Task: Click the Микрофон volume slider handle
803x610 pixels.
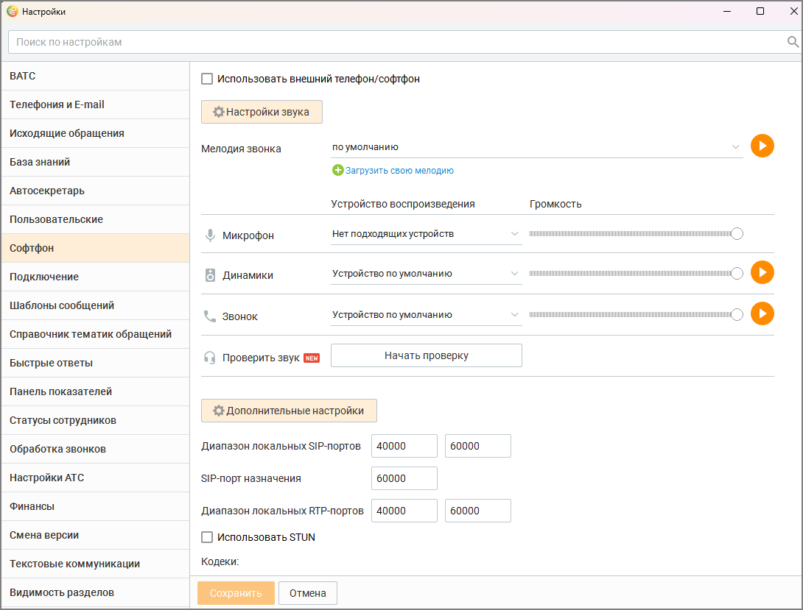Action: (x=737, y=234)
